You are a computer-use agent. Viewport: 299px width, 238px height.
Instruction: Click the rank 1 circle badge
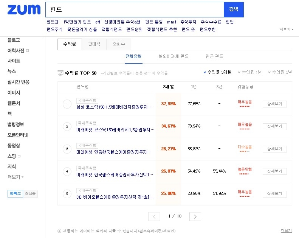67,104
